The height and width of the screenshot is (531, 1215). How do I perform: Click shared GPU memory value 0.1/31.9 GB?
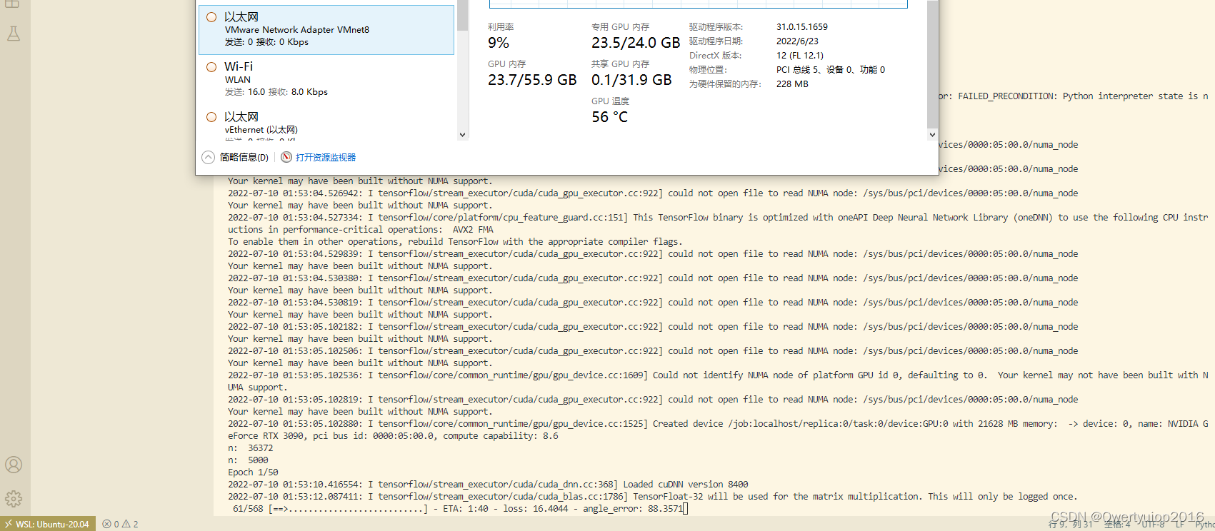(x=631, y=80)
